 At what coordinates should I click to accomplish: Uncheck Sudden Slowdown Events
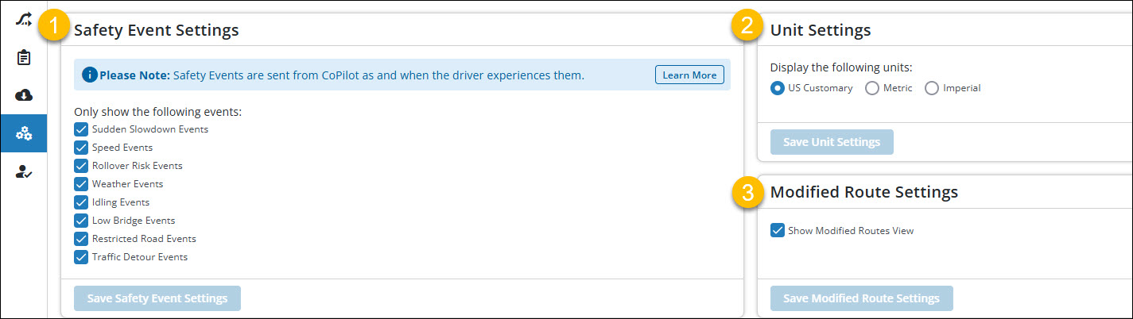click(x=81, y=129)
